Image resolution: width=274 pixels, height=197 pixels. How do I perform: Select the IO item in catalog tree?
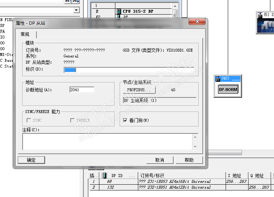coord(3,37)
